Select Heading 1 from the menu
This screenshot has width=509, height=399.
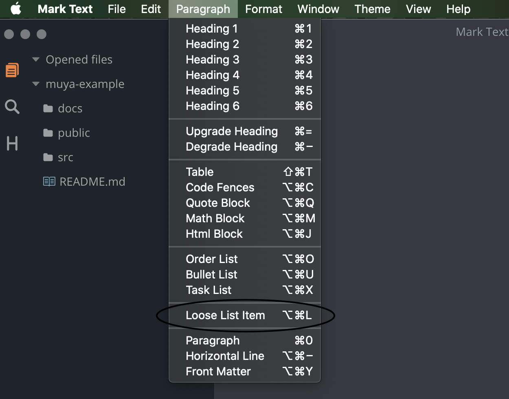pos(211,28)
